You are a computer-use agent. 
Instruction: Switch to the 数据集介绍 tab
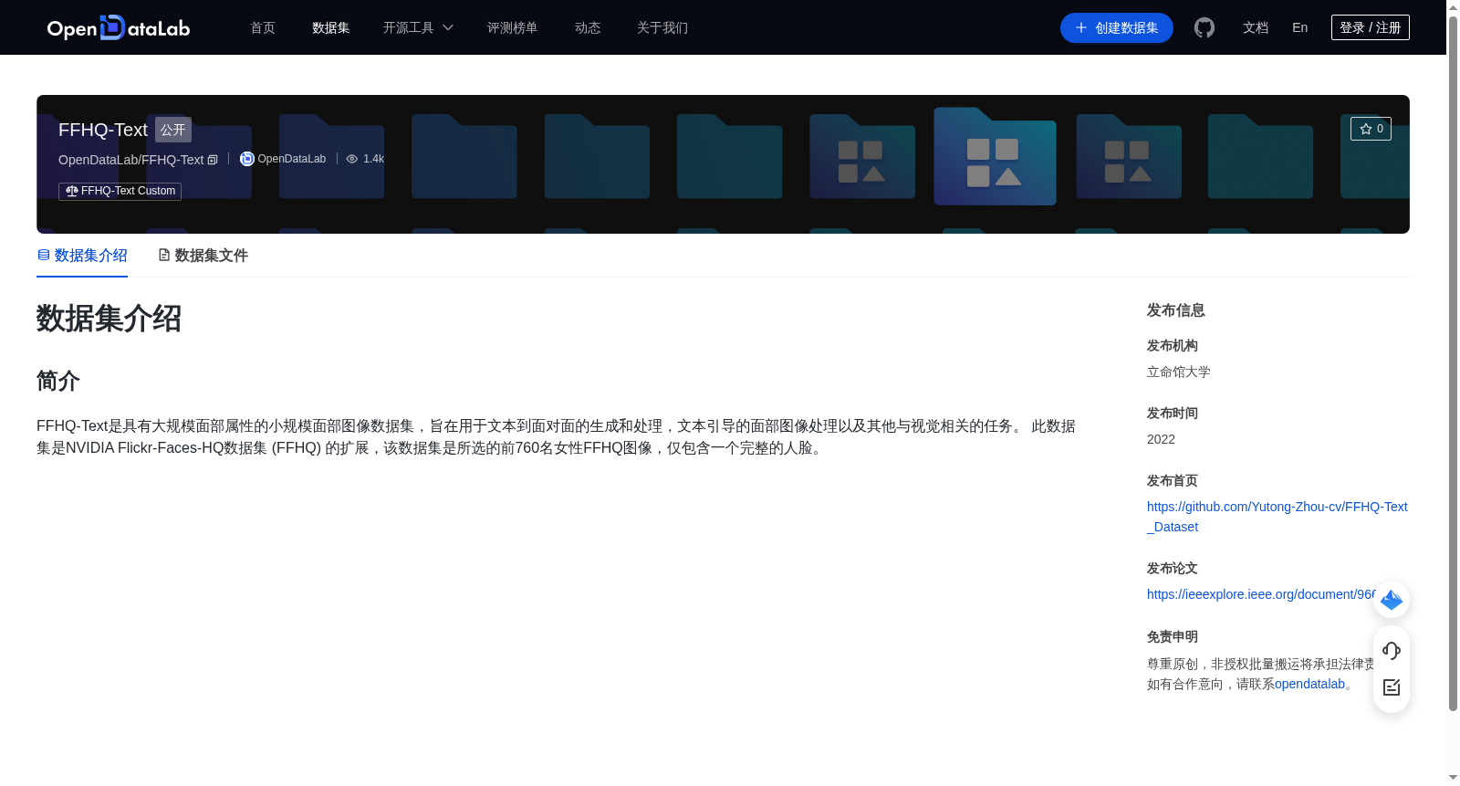(82, 256)
